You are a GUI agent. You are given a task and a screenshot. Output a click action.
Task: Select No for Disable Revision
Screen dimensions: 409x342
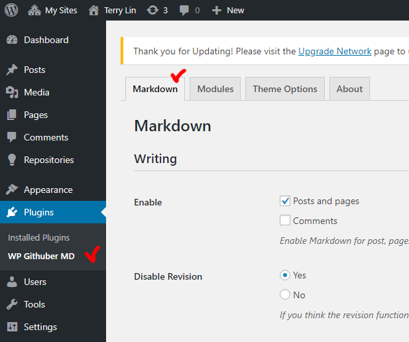(x=285, y=294)
